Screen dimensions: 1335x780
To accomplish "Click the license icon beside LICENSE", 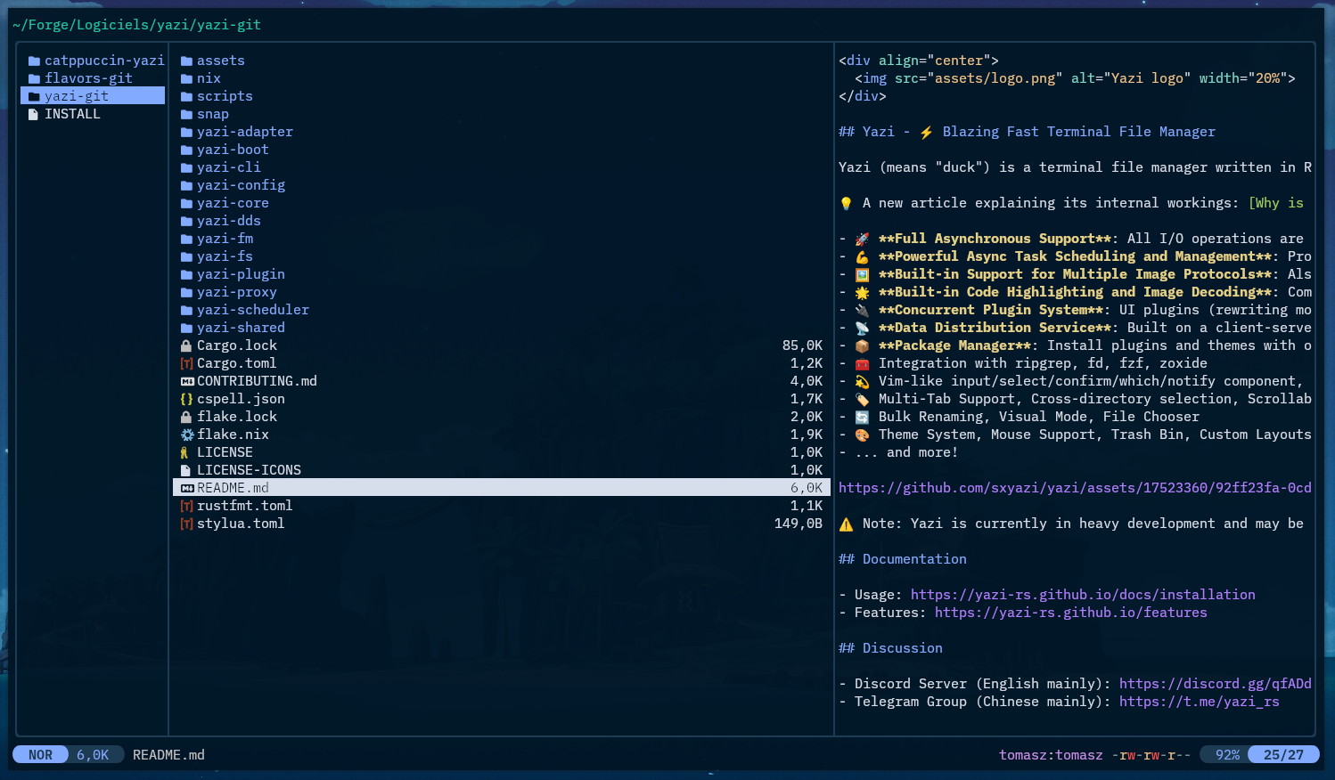I will (184, 452).
